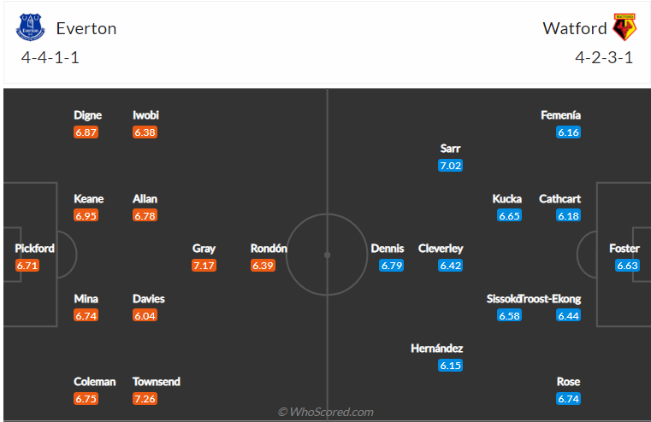This screenshot has height=422, width=651.
Task: Select Sarr's 7.02 rating badge
Action: pos(450,166)
